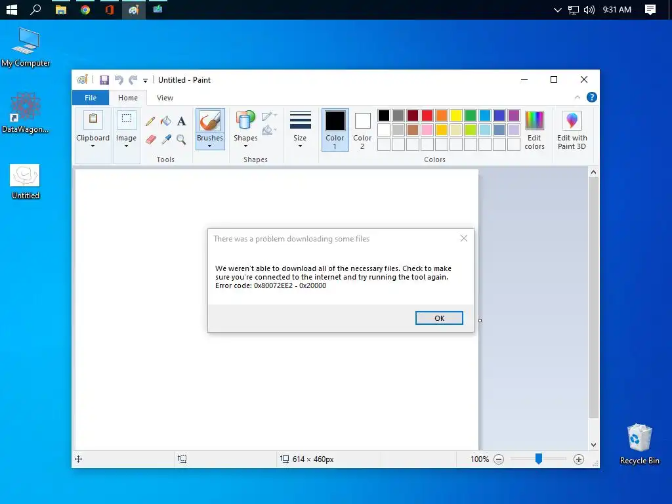Click the 100% zoom level text
This screenshot has width=672, height=504.
pyautogui.click(x=480, y=459)
